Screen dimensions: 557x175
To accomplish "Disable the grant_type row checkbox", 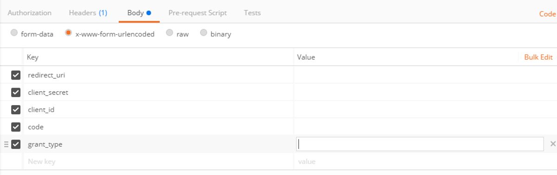I will pos(16,144).
